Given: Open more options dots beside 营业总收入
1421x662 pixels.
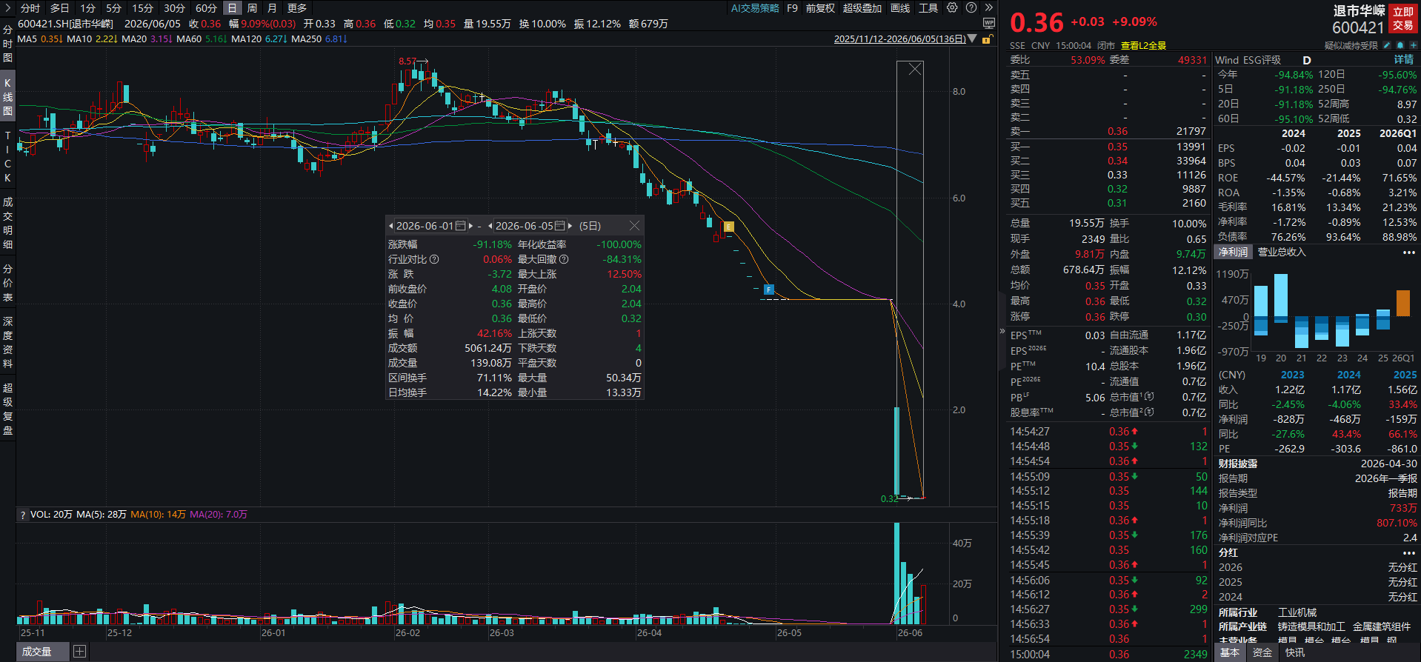Looking at the screenshot, I should (x=1408, y=253).
